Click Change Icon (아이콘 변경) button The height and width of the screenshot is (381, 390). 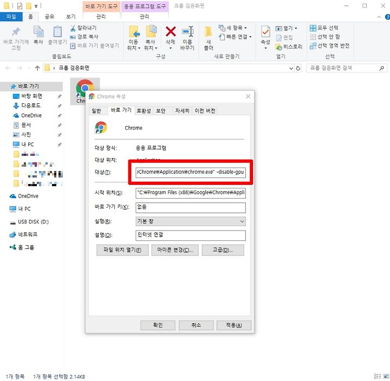pyautogui.click(x=175, y=250)
